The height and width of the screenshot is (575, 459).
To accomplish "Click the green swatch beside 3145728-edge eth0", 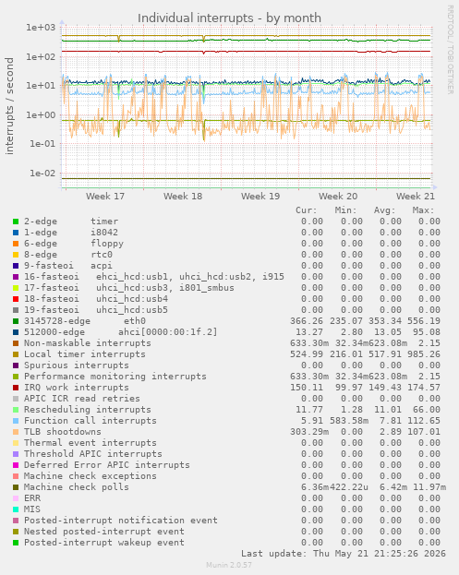I will pos(16,321).
